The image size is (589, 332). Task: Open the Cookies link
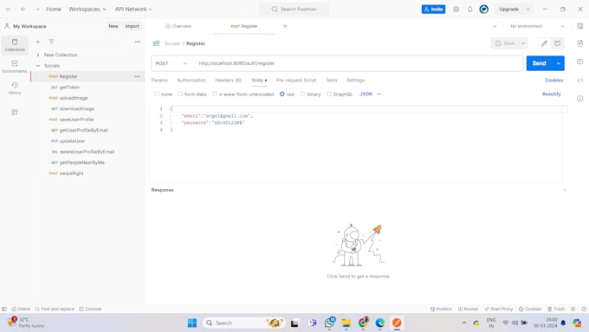(x=553, y=80)
